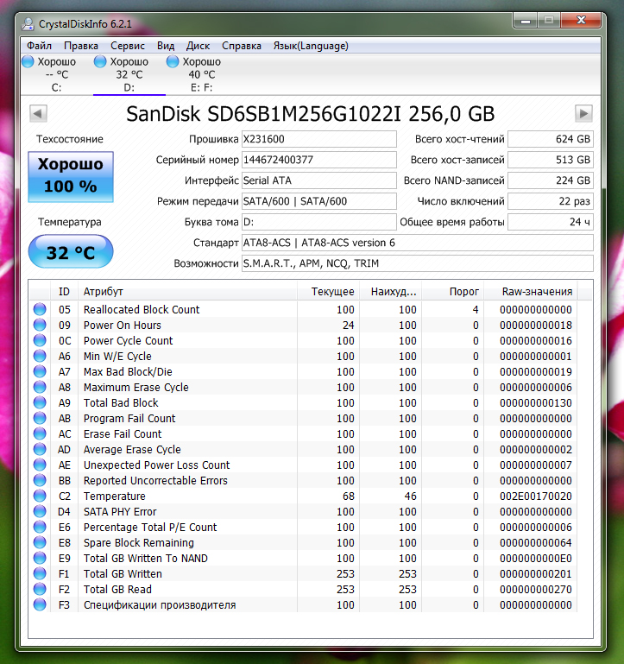Click status orb for Power Cycle Count
624x664 pixels.
pyautogui.click(x=40, y=340)
